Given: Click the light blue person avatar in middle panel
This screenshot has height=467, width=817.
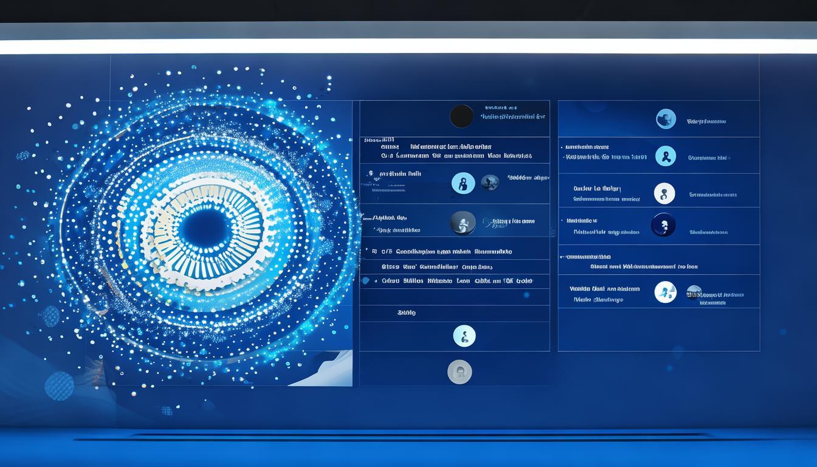Looking at the screenshot, I should 463,182.
